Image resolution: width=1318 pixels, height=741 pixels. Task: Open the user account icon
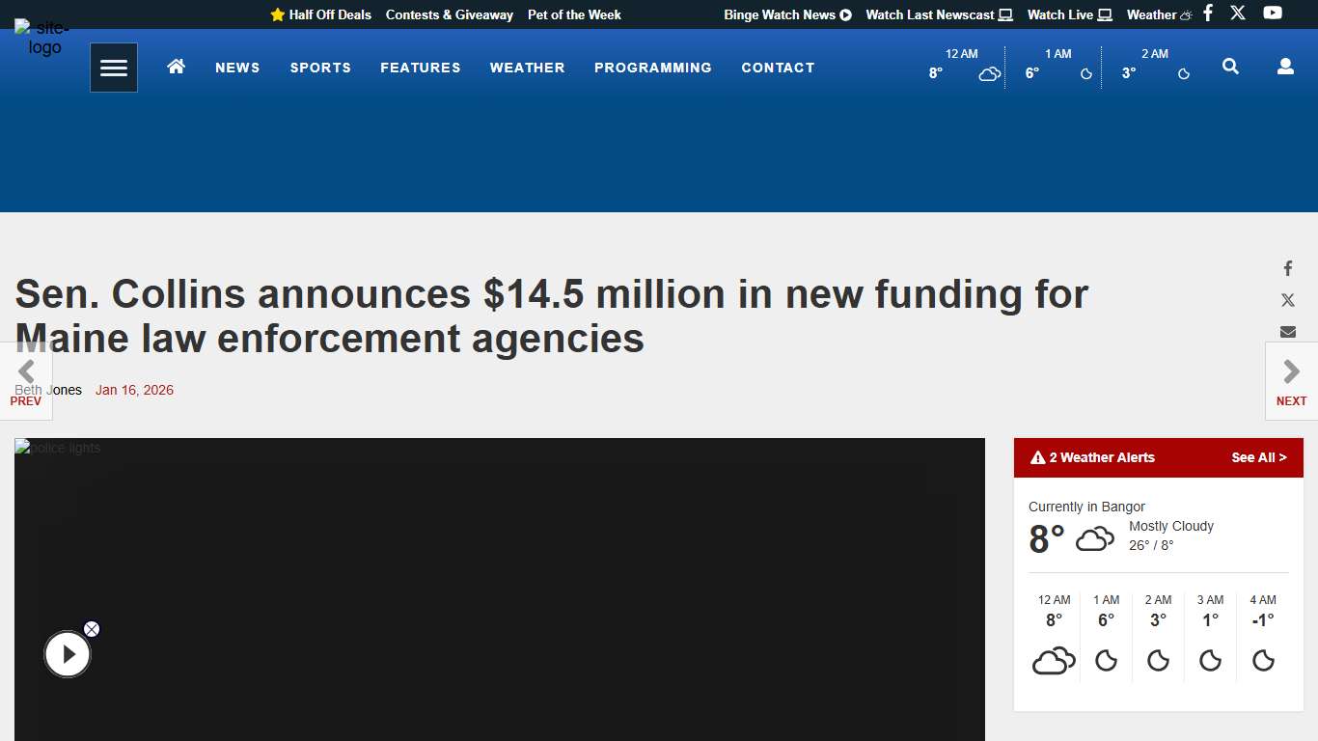[1284, 67]
